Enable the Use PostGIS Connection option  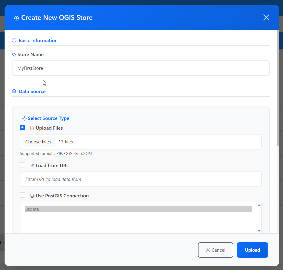tap(23, 195)
